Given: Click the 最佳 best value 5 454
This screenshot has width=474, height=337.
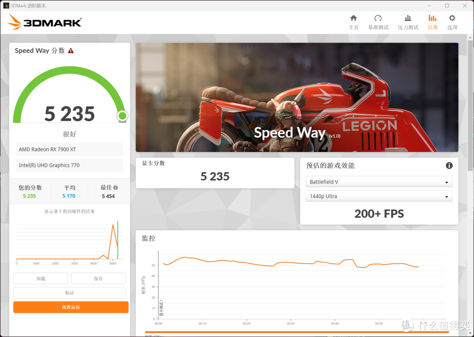Looking at the screenshot, I should [x=108, y=196].
